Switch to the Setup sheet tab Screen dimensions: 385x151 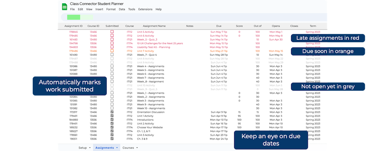pyautogui.click(x=83, y=148)
